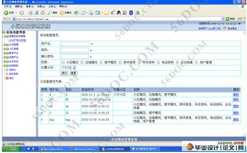This screenshot has width=247, height=153.
Task: Click the 重置 reset button
Action: tap(74, 73)
